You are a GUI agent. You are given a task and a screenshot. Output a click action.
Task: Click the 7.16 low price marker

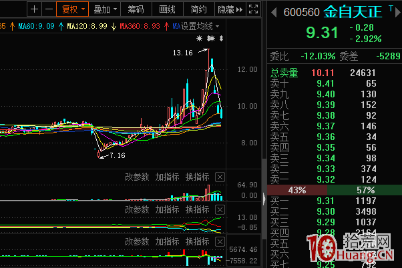[x=118, y=155]
